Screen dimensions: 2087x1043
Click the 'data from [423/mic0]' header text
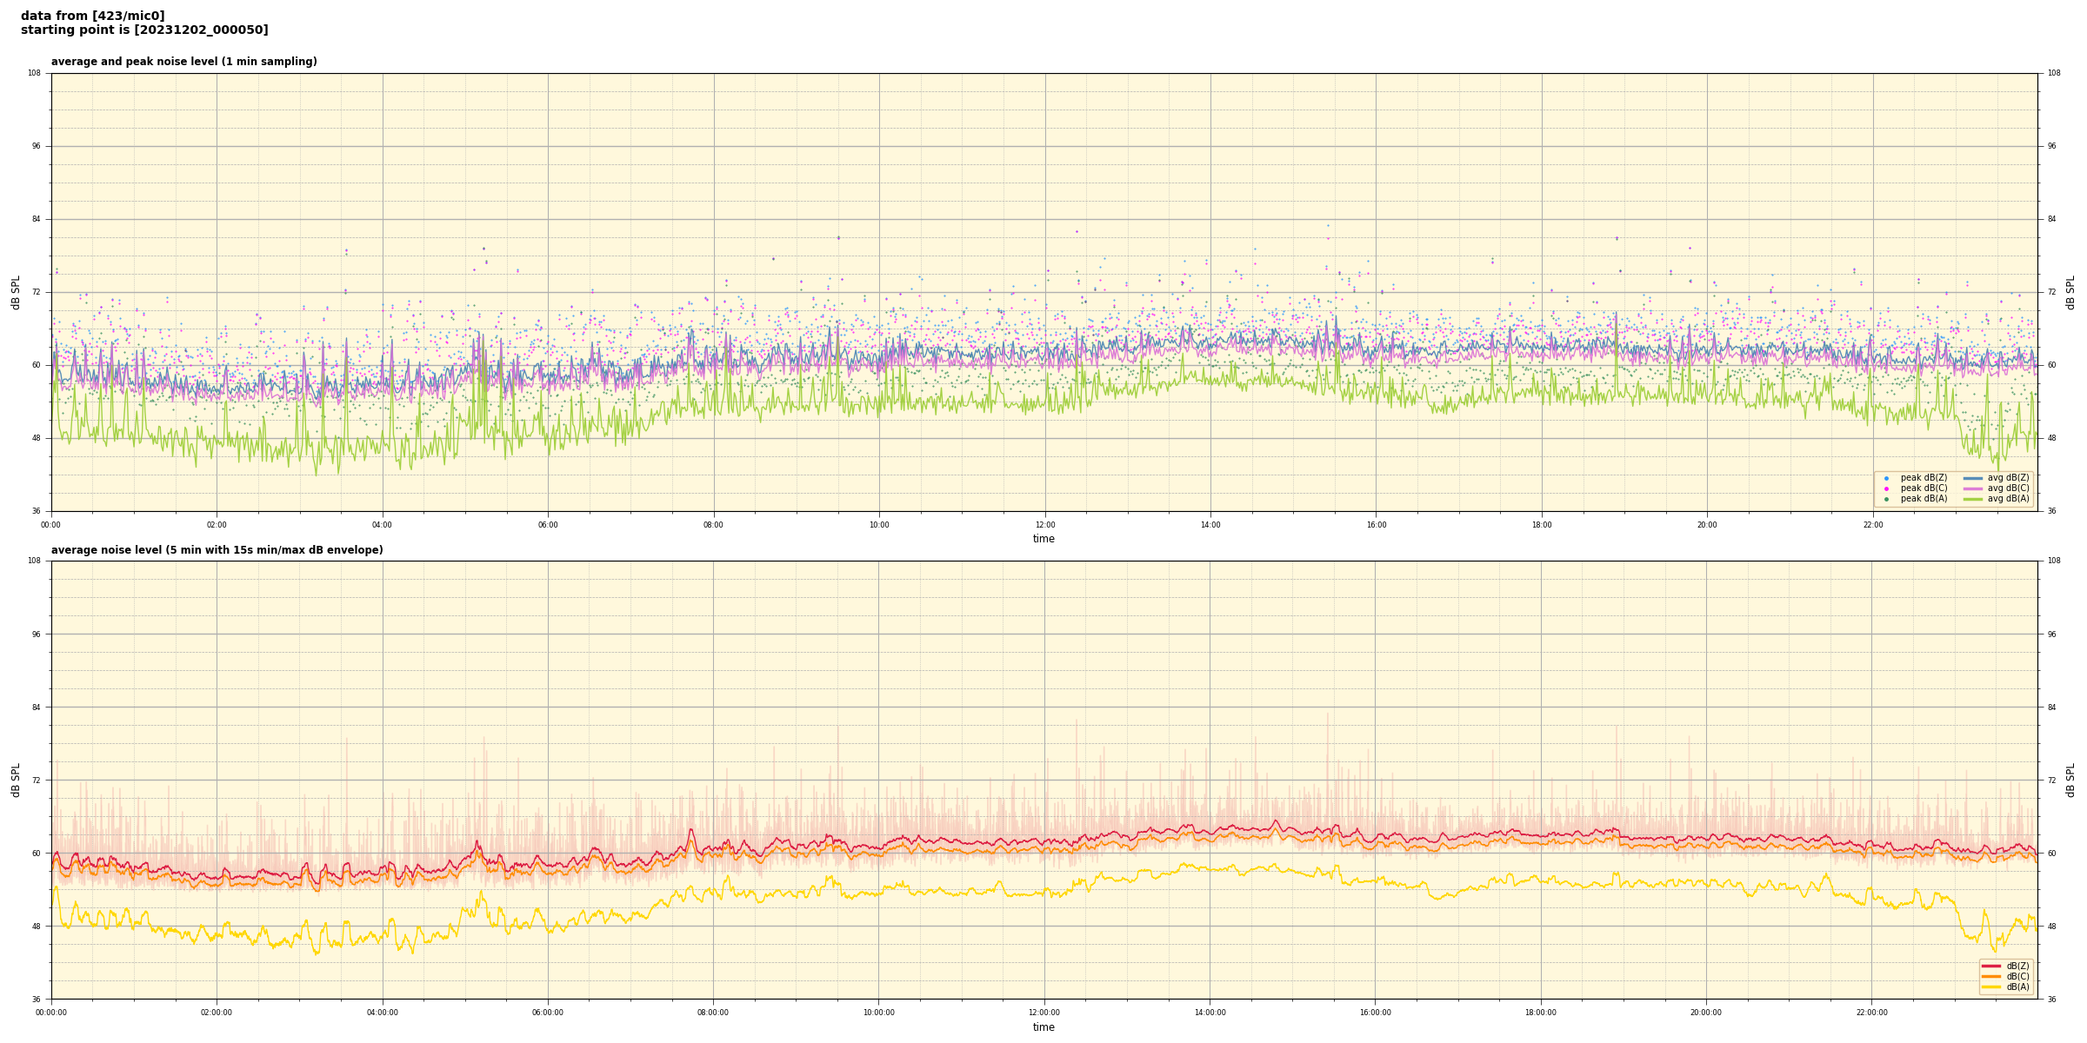[92, 16]
